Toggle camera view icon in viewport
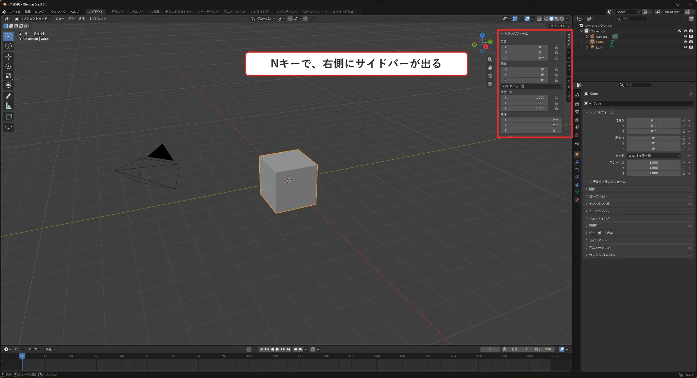This screenshot has height=378, width=697. (490, 76)
